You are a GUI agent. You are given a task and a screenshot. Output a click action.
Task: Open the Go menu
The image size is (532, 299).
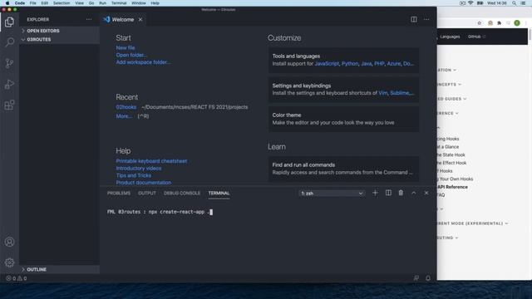pos(91,3)
